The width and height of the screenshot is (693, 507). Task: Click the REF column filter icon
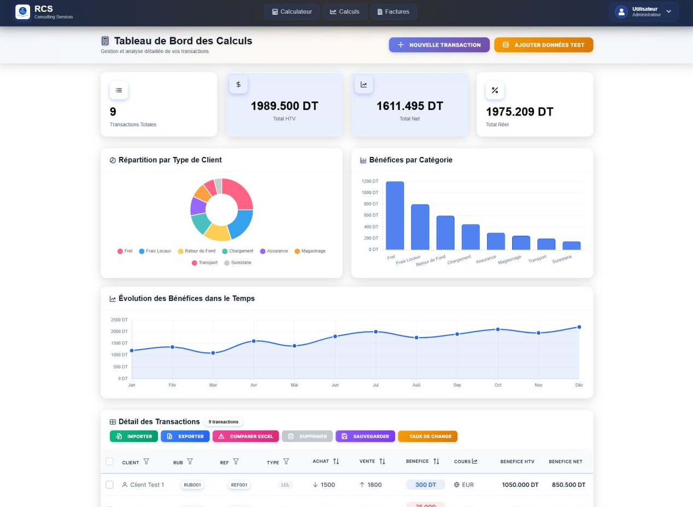click(x=236, y=462)
